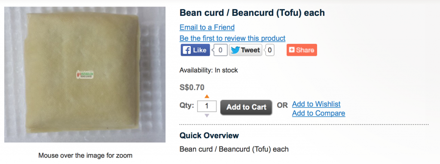Click the product title heading

click(252, 12)
